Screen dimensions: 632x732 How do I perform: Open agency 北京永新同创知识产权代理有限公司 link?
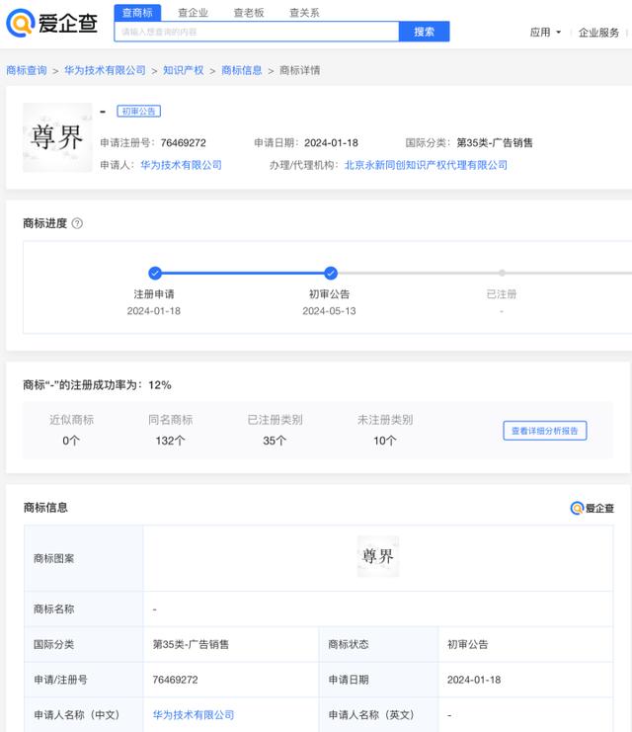pos(426,165)
